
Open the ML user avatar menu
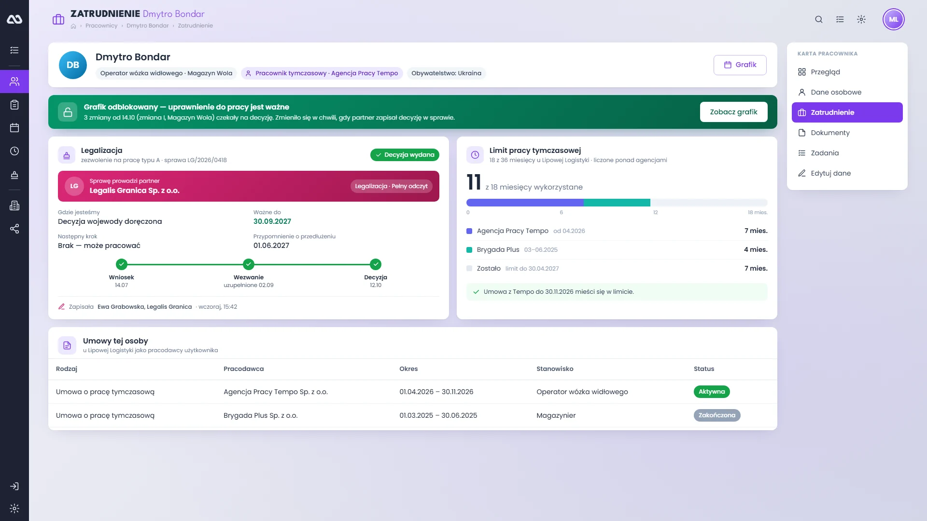893,19
